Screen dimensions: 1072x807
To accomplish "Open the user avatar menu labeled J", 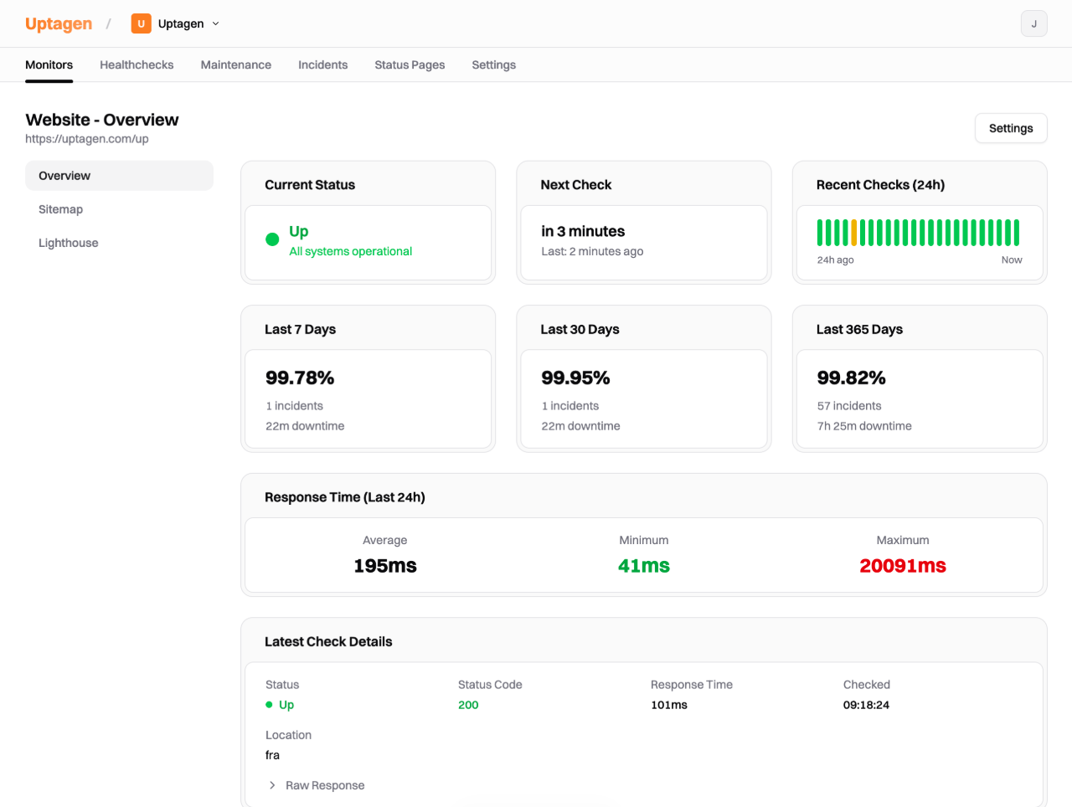I will point(1033,23).
